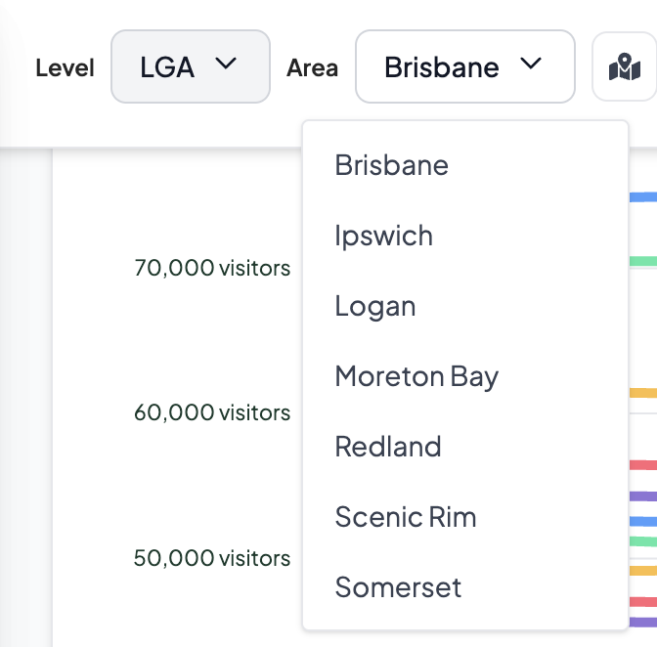Click the Level field label
657x647 pixels.
coord(65,67)
